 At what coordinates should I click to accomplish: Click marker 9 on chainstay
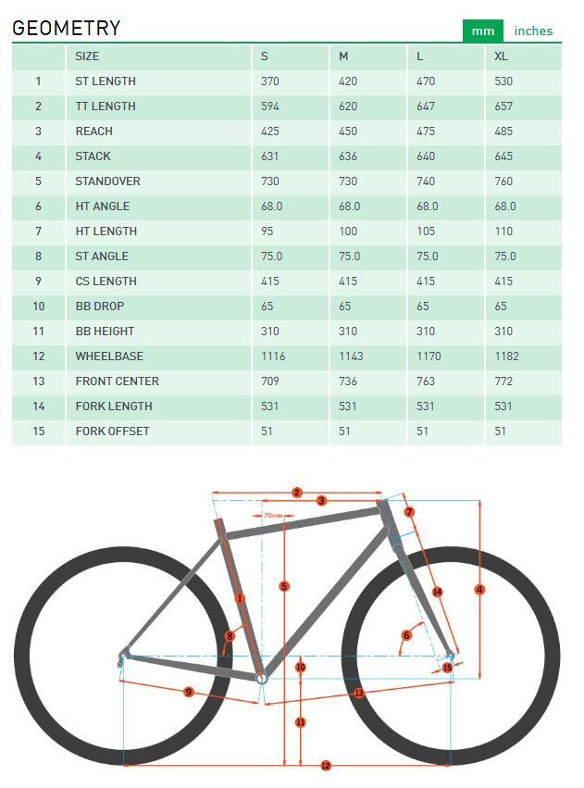[x=188, y=692]
